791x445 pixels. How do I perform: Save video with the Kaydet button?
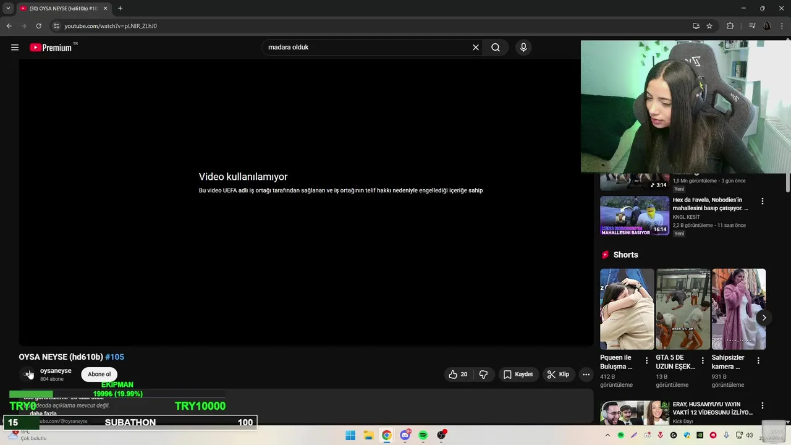(518, 375)
